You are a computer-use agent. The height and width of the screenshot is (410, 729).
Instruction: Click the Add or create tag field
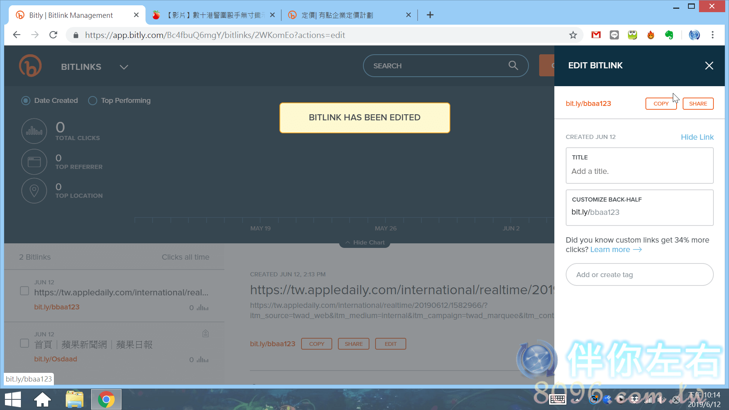tap(639, 274)
